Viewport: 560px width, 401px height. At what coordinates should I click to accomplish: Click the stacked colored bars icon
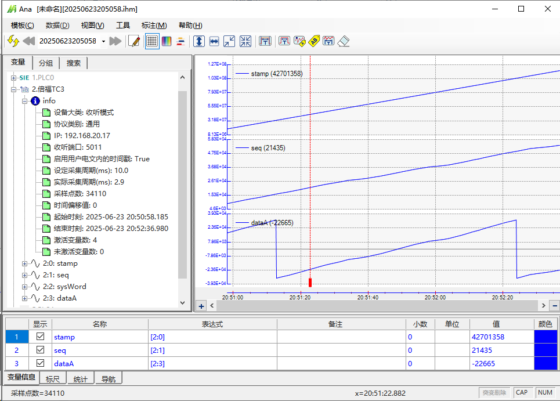(180, 41)
